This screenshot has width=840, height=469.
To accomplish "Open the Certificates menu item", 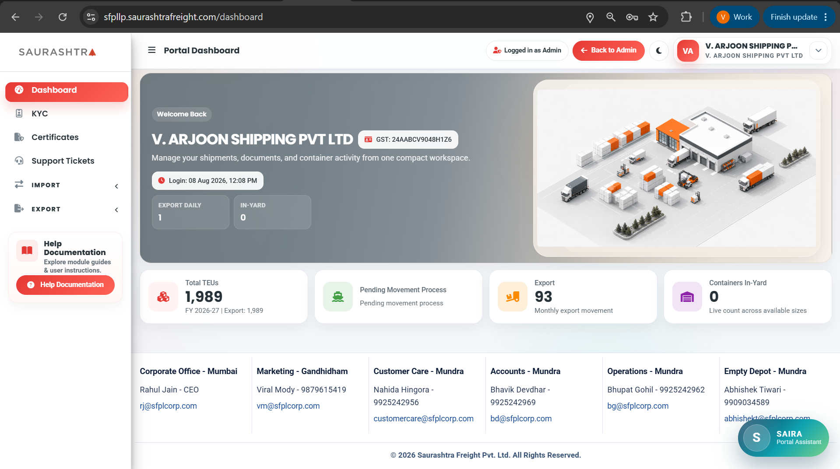I will click(67, 137).
